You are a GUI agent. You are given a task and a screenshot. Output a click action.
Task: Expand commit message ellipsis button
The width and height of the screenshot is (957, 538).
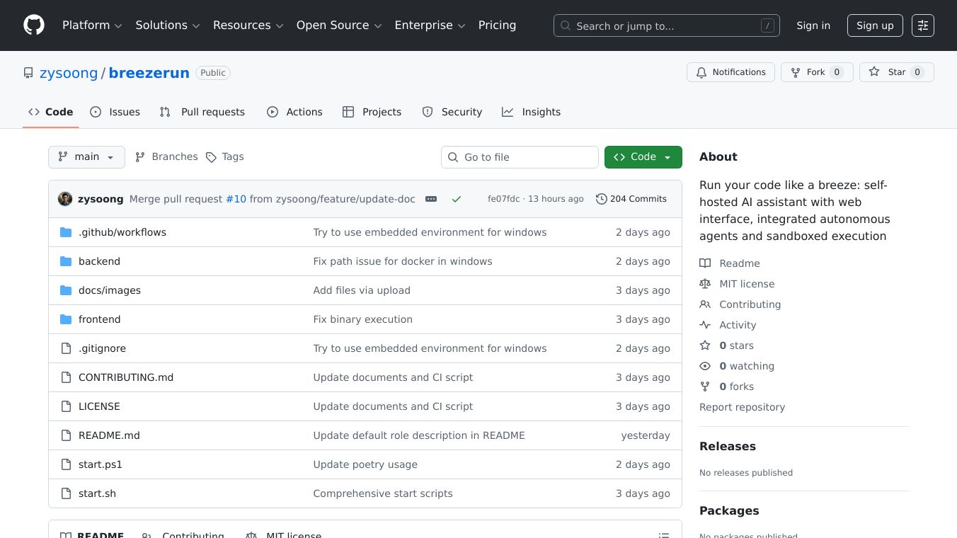point(431,199)
